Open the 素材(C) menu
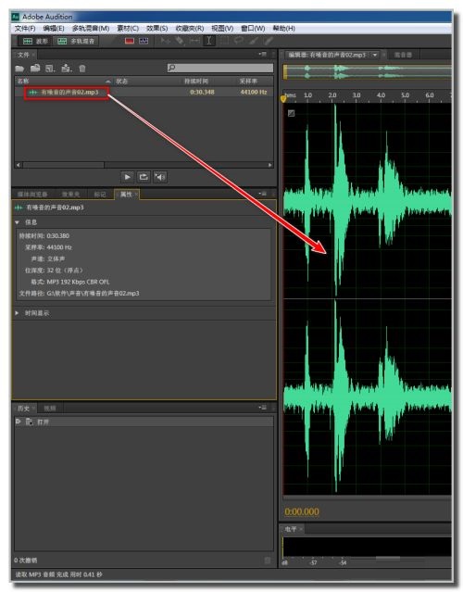This screenshot has height=592, width=463. (128, 29)
